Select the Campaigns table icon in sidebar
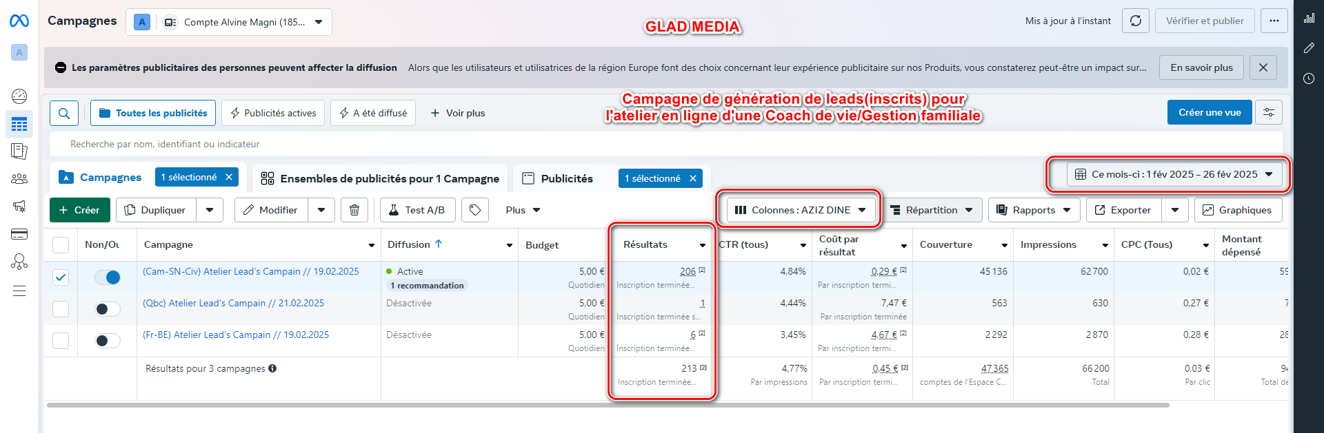 click(19, 125)
